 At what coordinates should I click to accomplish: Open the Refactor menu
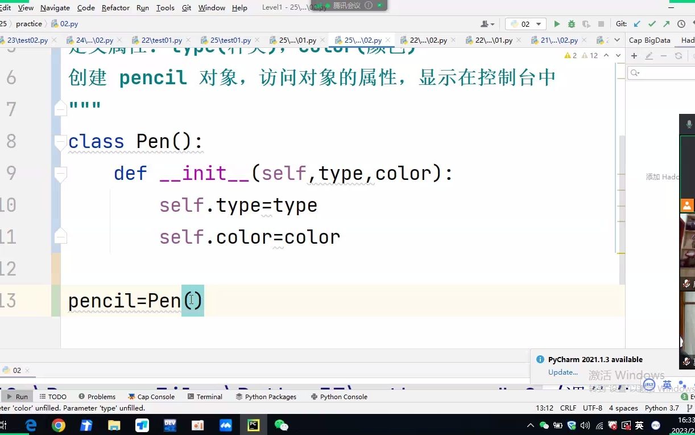click(115, 7)
